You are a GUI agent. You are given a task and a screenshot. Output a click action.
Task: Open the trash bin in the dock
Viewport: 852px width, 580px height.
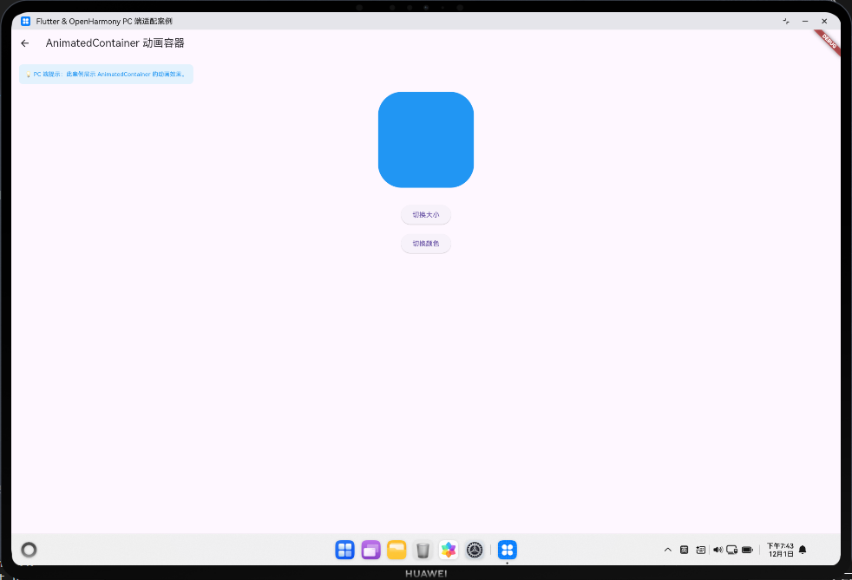click(423, 550)
